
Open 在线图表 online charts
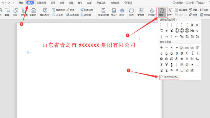pyautogui.click(x=72, y=15)
